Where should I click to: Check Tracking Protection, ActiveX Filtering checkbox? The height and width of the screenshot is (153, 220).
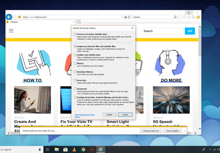[x=75, y=97]
